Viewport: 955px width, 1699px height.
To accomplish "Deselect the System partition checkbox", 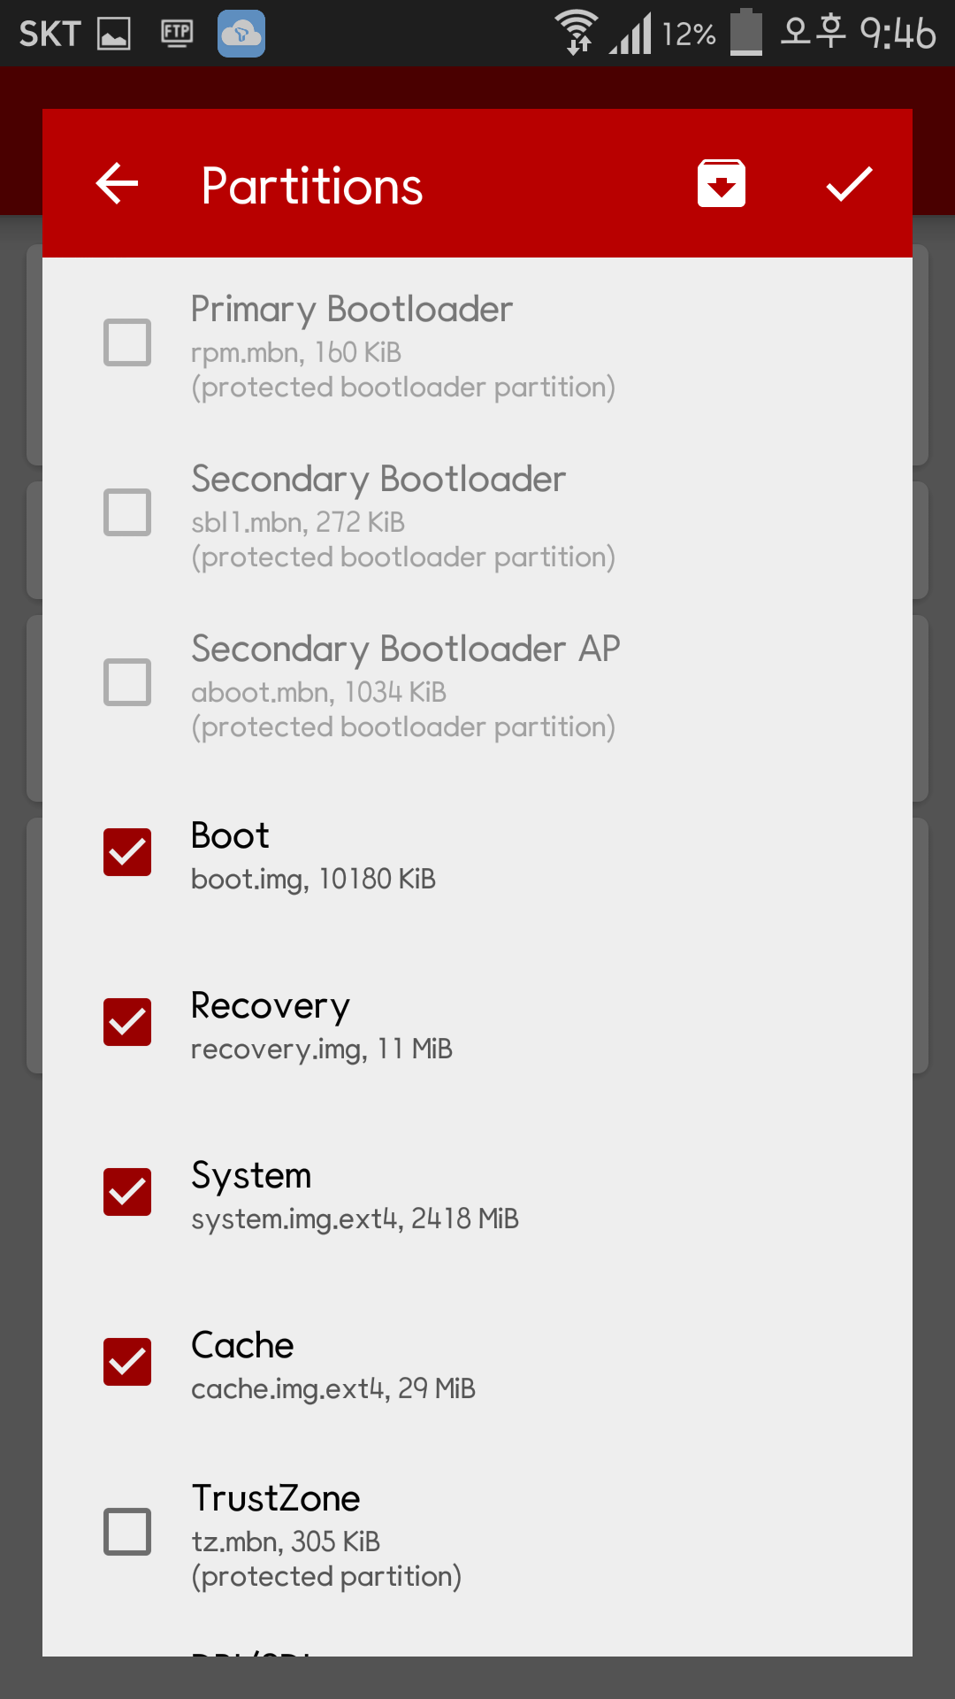I will point(127,1192).
